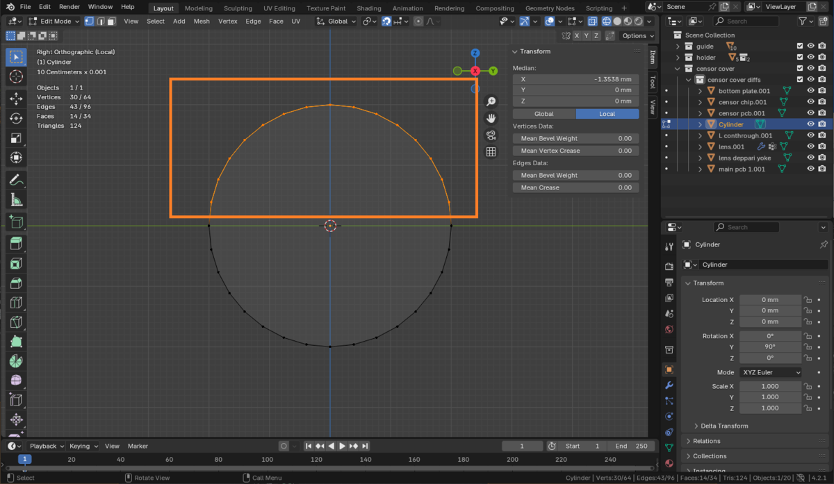Expand the Delta Transform section
Image resolution: width=834 pixels, height=484 pixels.
click(725, 426)
